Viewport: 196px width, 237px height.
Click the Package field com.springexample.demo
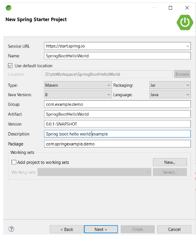[x=118, y=144]
